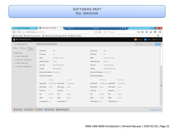Click the Radio link alarms and status heading
Viewport: 174px width, 131px height.
pos(47,44)
